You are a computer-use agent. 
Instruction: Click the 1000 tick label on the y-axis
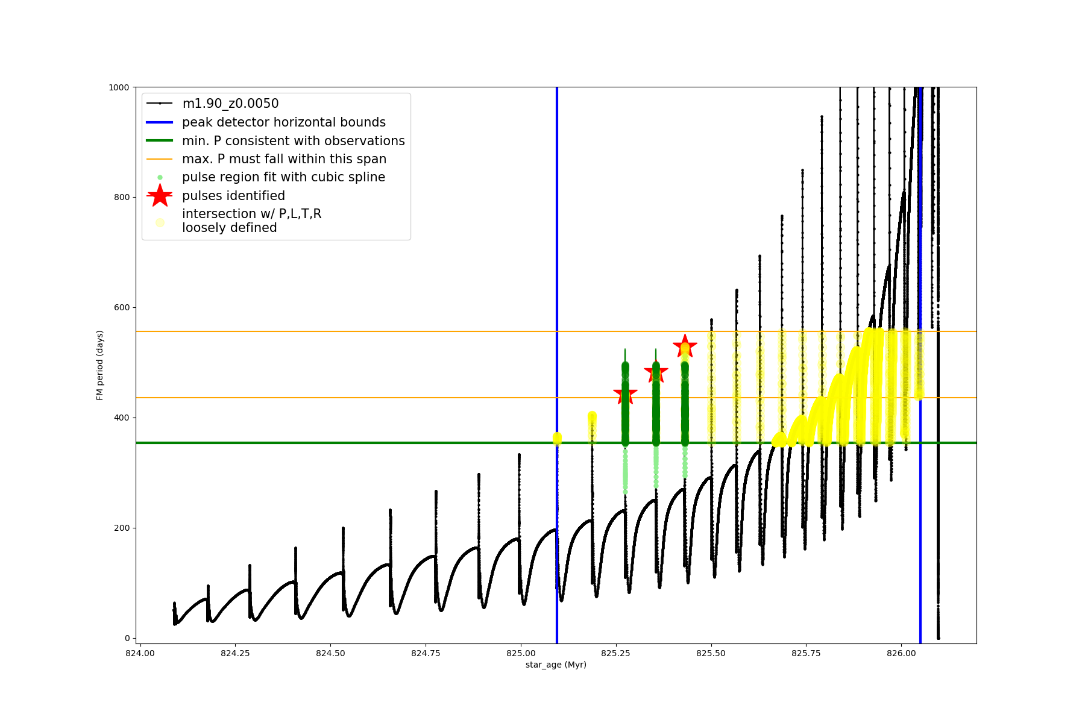click(x=119, y=87)
